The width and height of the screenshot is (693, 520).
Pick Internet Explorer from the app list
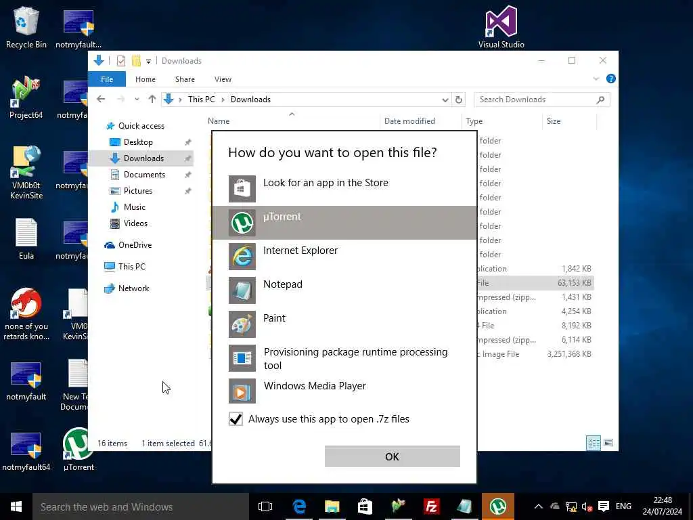(344, 257)
